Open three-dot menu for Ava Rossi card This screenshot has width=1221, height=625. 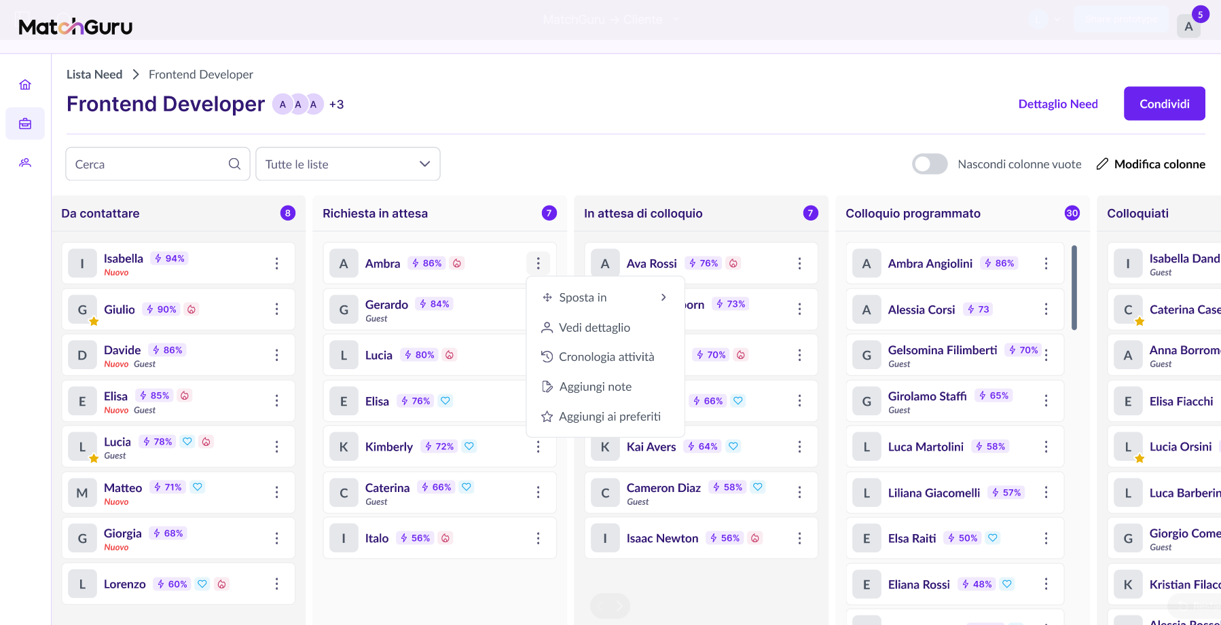799,263
